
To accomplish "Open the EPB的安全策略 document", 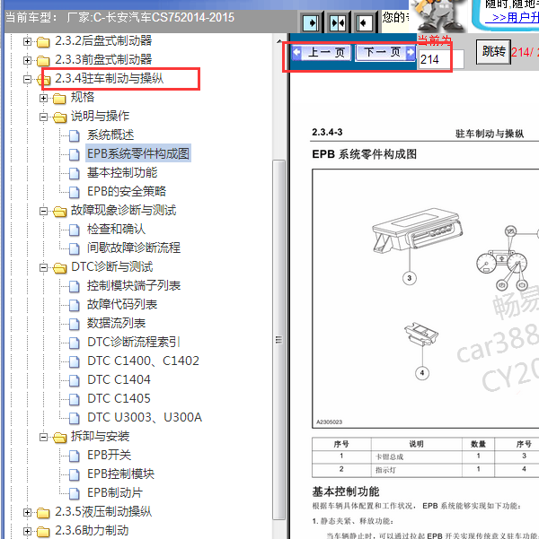I will click(127, 191).
